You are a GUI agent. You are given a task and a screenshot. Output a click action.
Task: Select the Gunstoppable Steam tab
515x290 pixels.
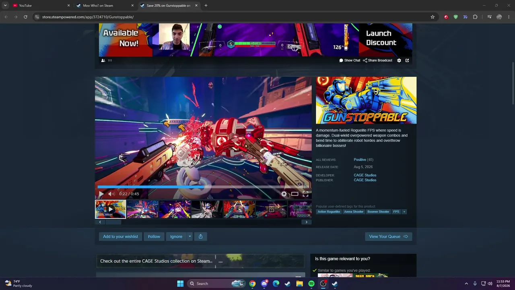click(169, 6)
